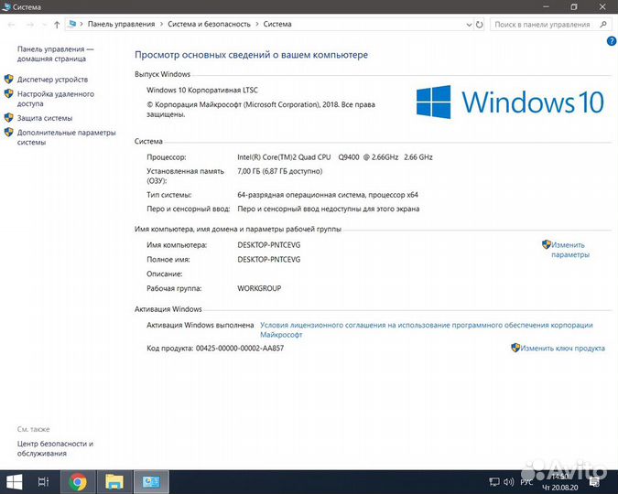Click shield icon beside Change product key
The image size is (618, 494).
(515, 348)
